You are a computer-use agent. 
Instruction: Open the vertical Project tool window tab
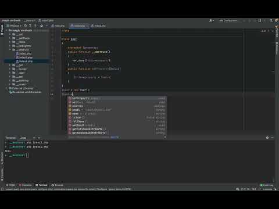tap(2, 30)
